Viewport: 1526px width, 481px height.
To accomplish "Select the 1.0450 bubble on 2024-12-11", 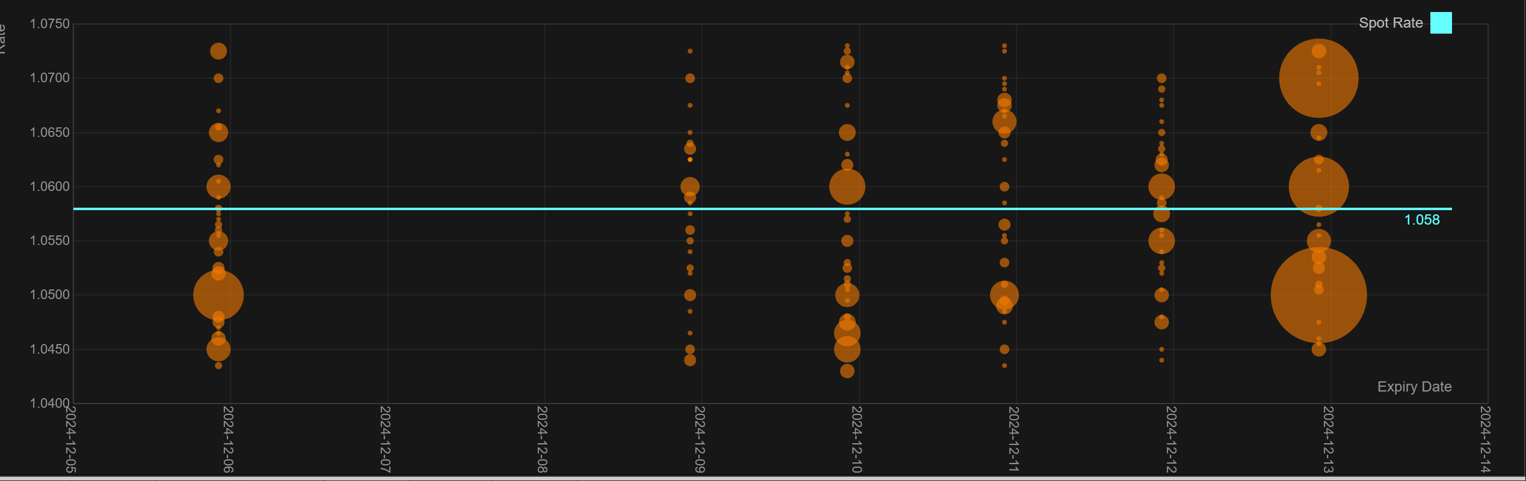I will point(1005,349).
